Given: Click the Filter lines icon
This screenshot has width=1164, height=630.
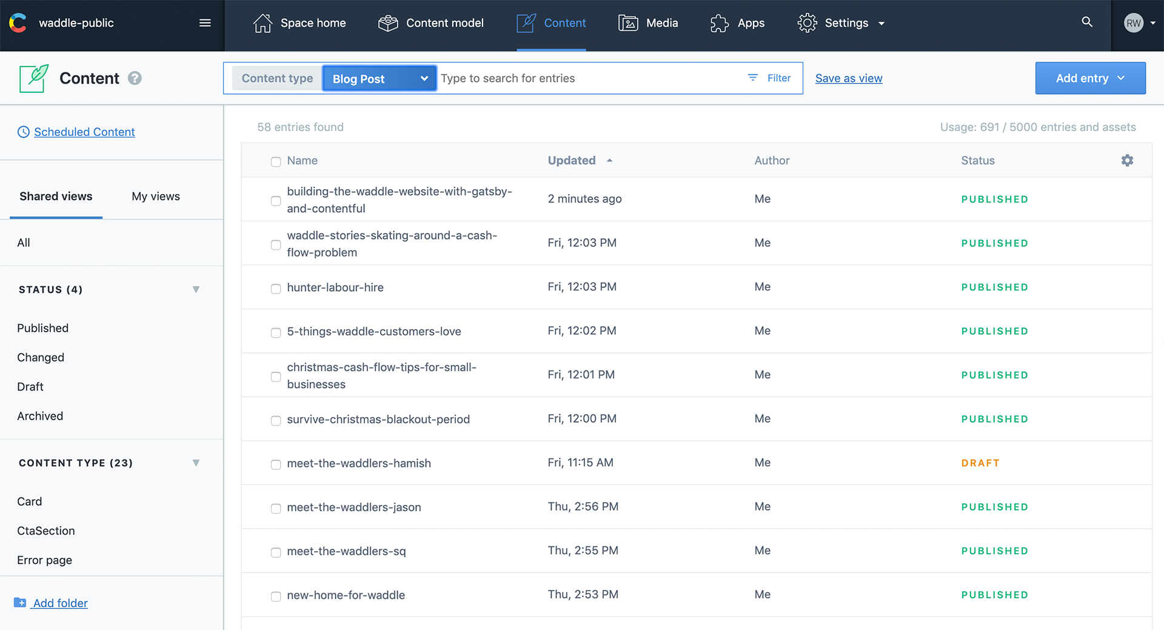Looking at the screenshot, I should tap(753, 78).
